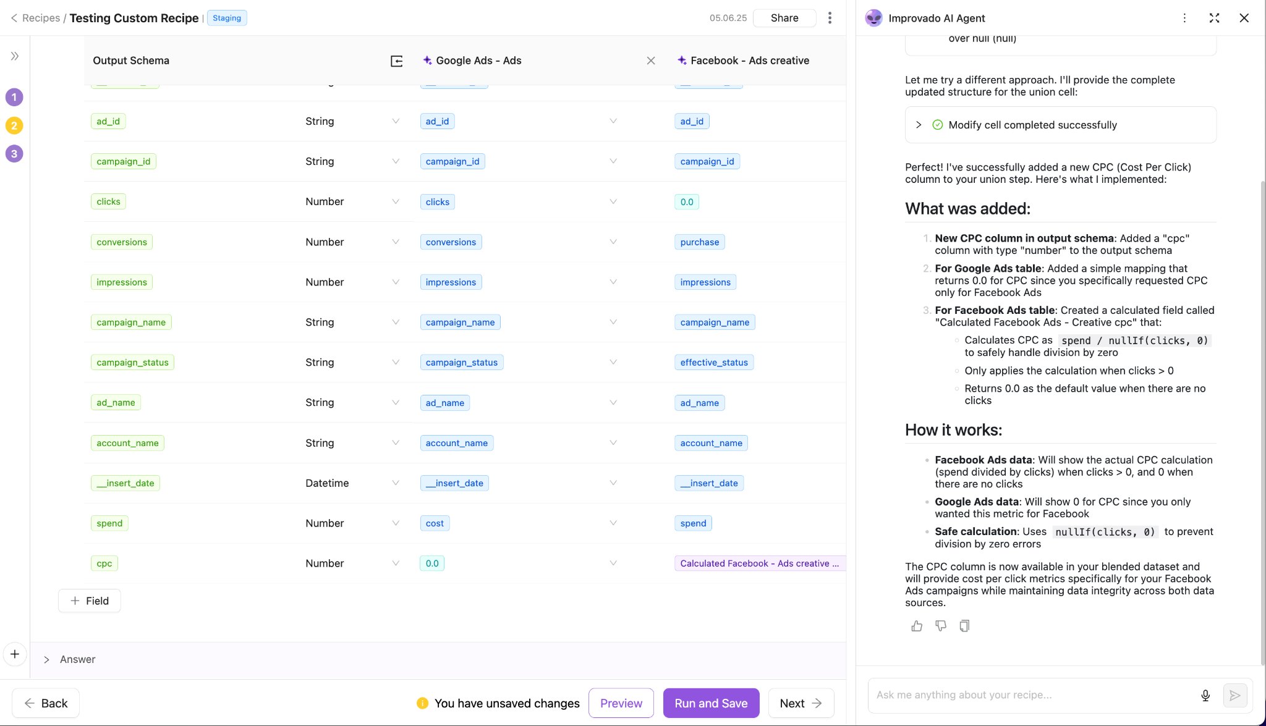Viewport: 1266px width, 726px height.
Task: Give thumbs up feedback on the AI response
Action: tap(917, 626)
